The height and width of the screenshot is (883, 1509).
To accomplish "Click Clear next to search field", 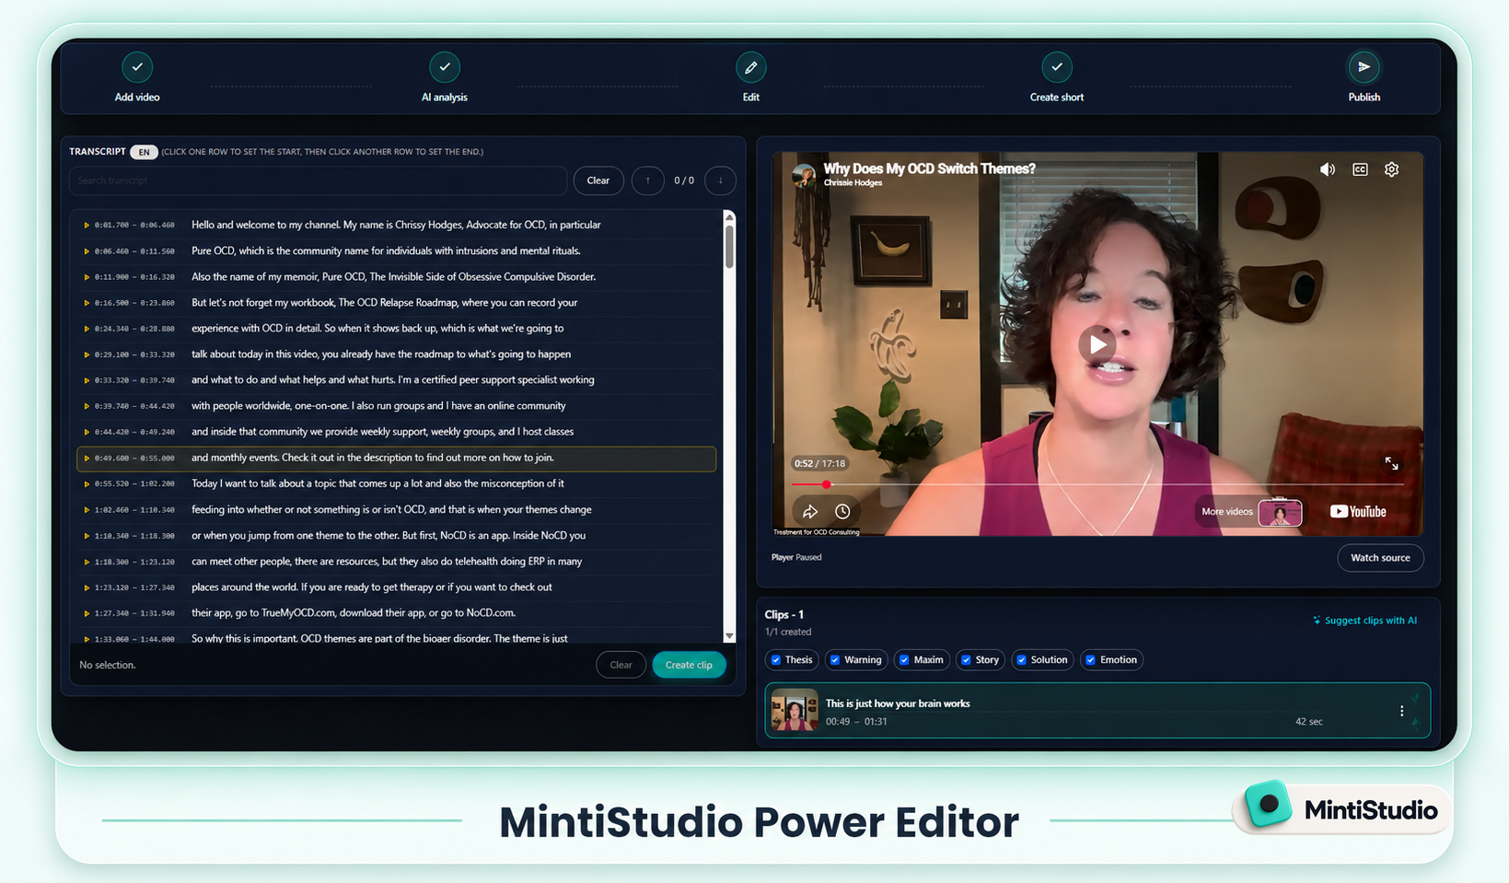I will (x=598, y=180).
